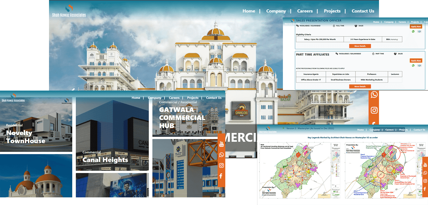This screenshot has width=428, height=205.
Task: Open Careers in main homepage navigation
Action: [305, 11]
